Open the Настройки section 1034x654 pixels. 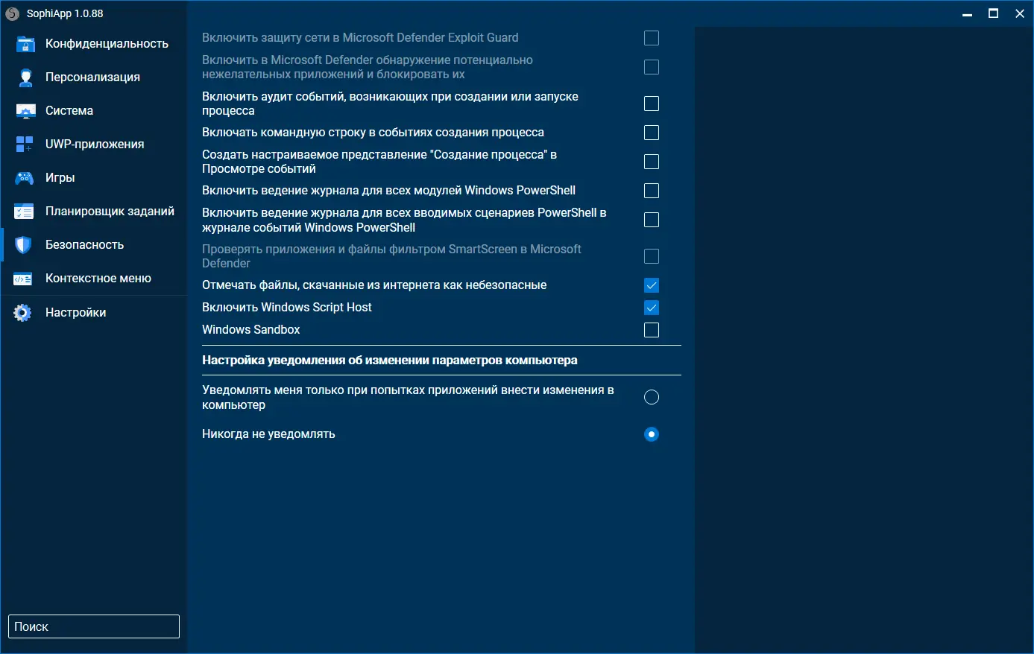point(75,313)
